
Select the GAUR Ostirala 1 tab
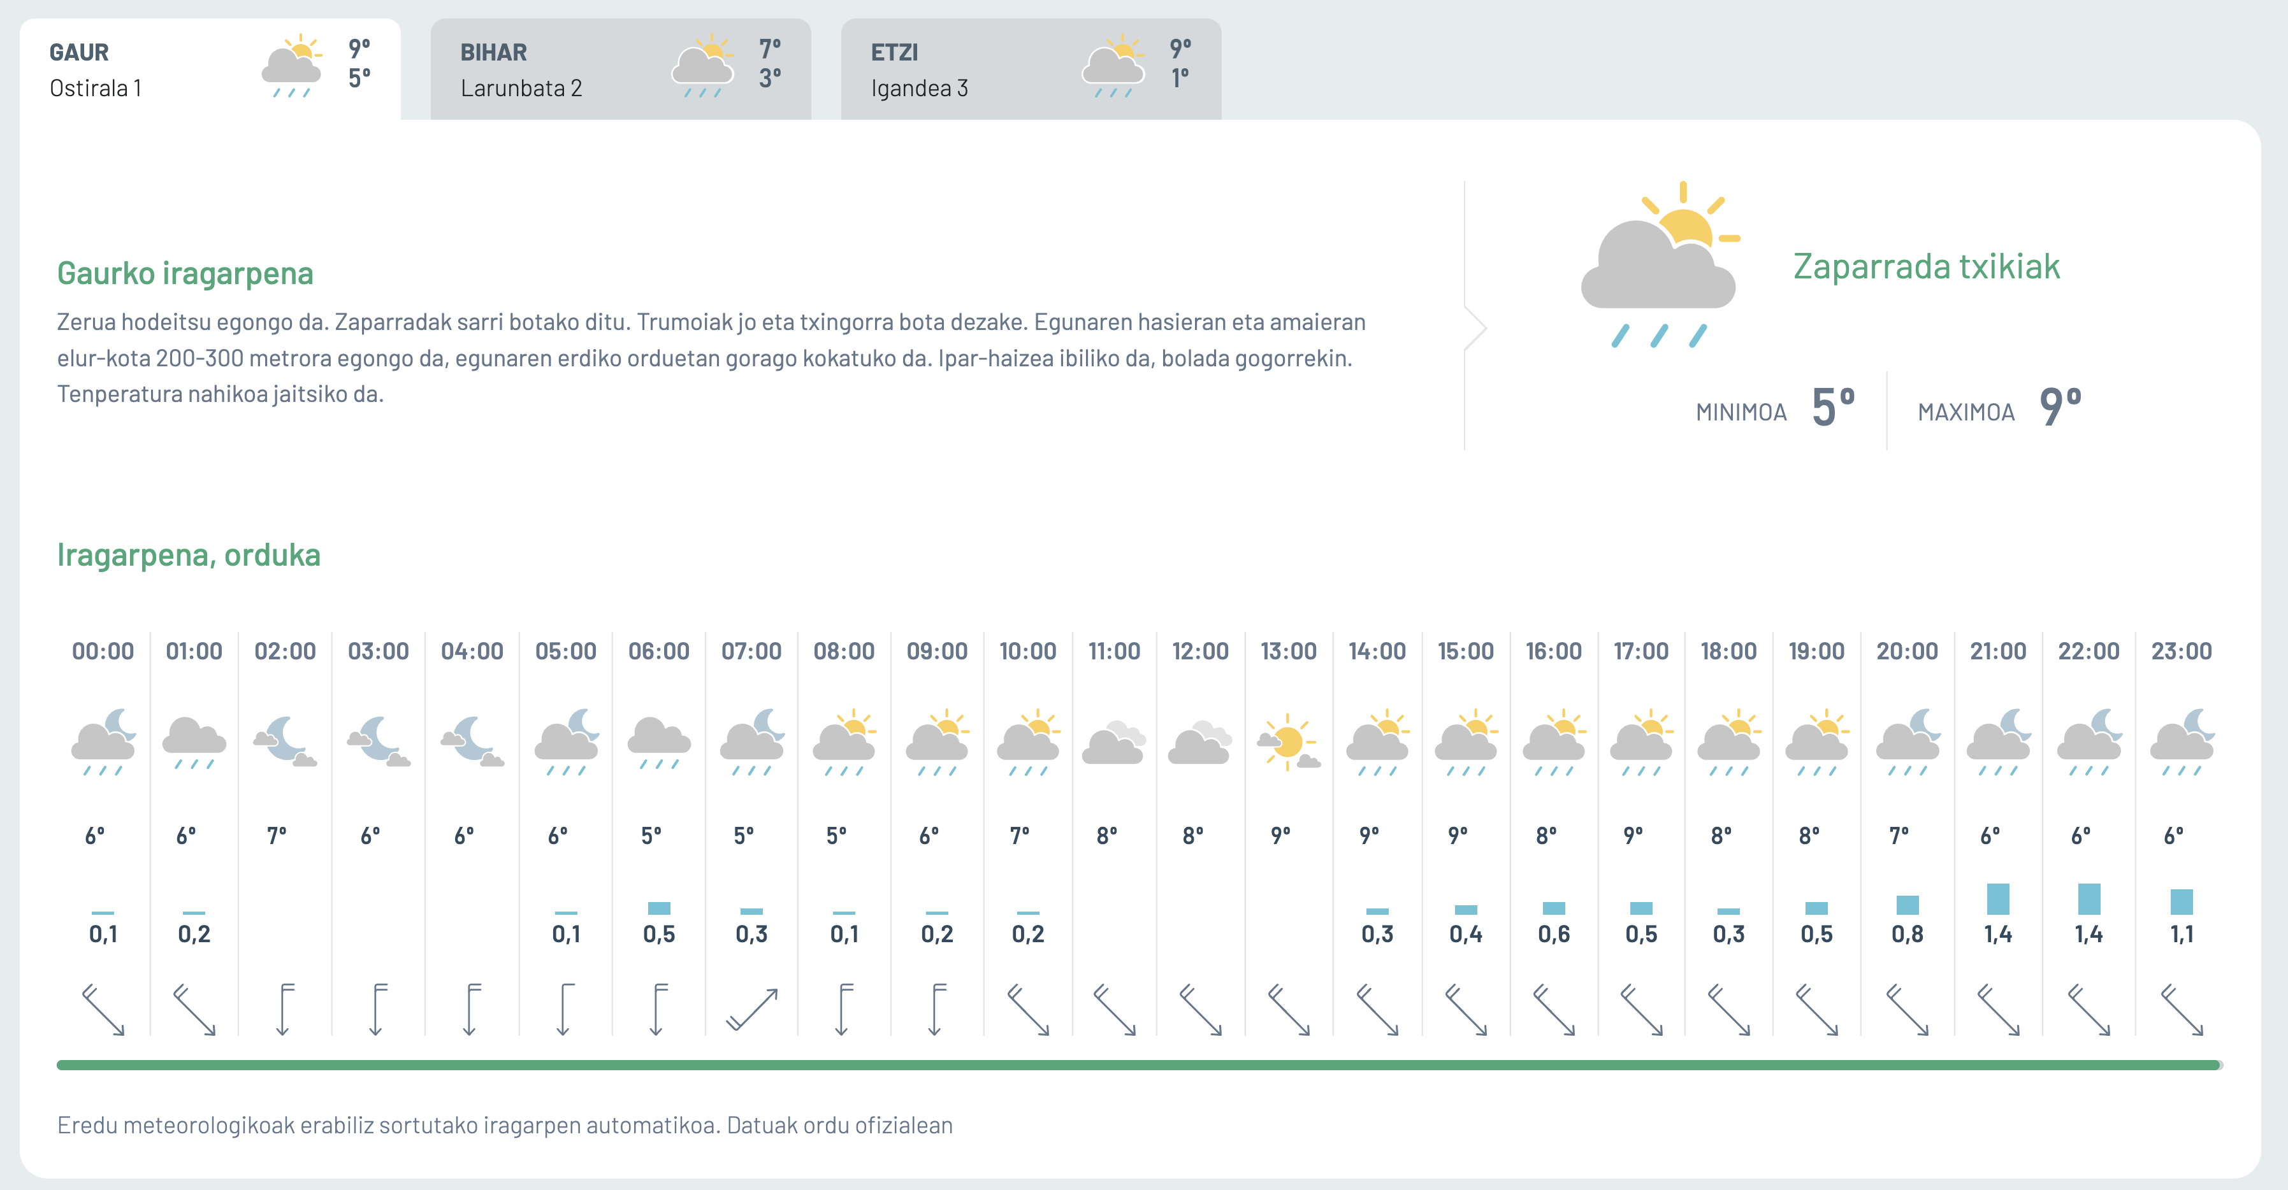coord(210,69)
